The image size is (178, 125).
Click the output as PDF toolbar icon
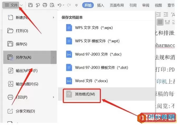pyautogui.click(x=38, y=5)
